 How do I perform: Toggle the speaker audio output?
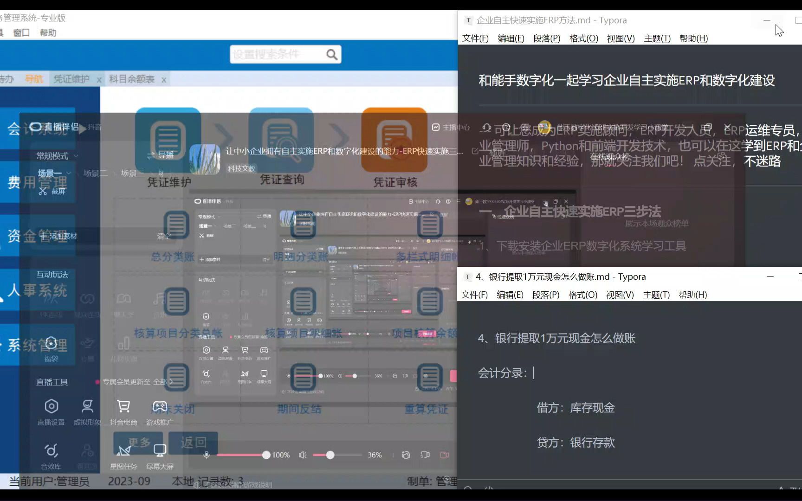303,455
